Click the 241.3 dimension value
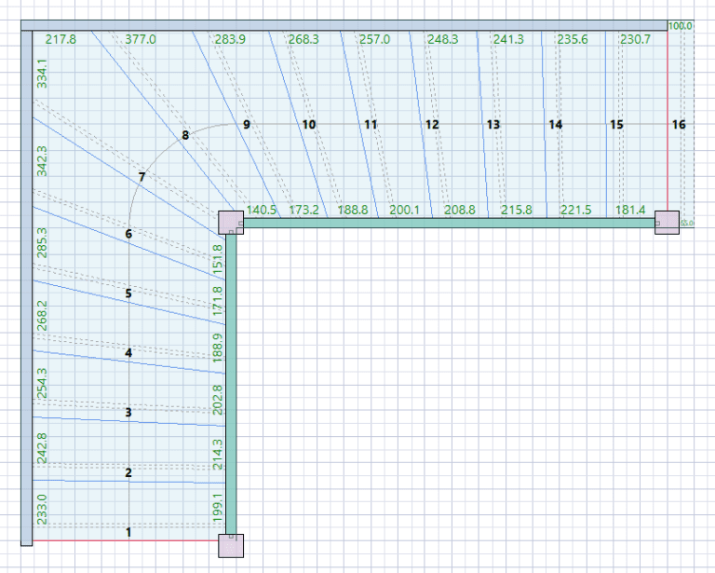715x573 pixels. [508, 39]
